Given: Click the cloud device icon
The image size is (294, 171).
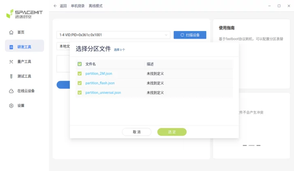Looking at the screenshot, I should coord(11,91).
